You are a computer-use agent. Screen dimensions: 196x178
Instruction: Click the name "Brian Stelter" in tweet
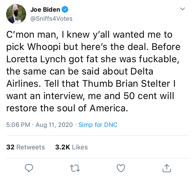[x=143, y=83]
